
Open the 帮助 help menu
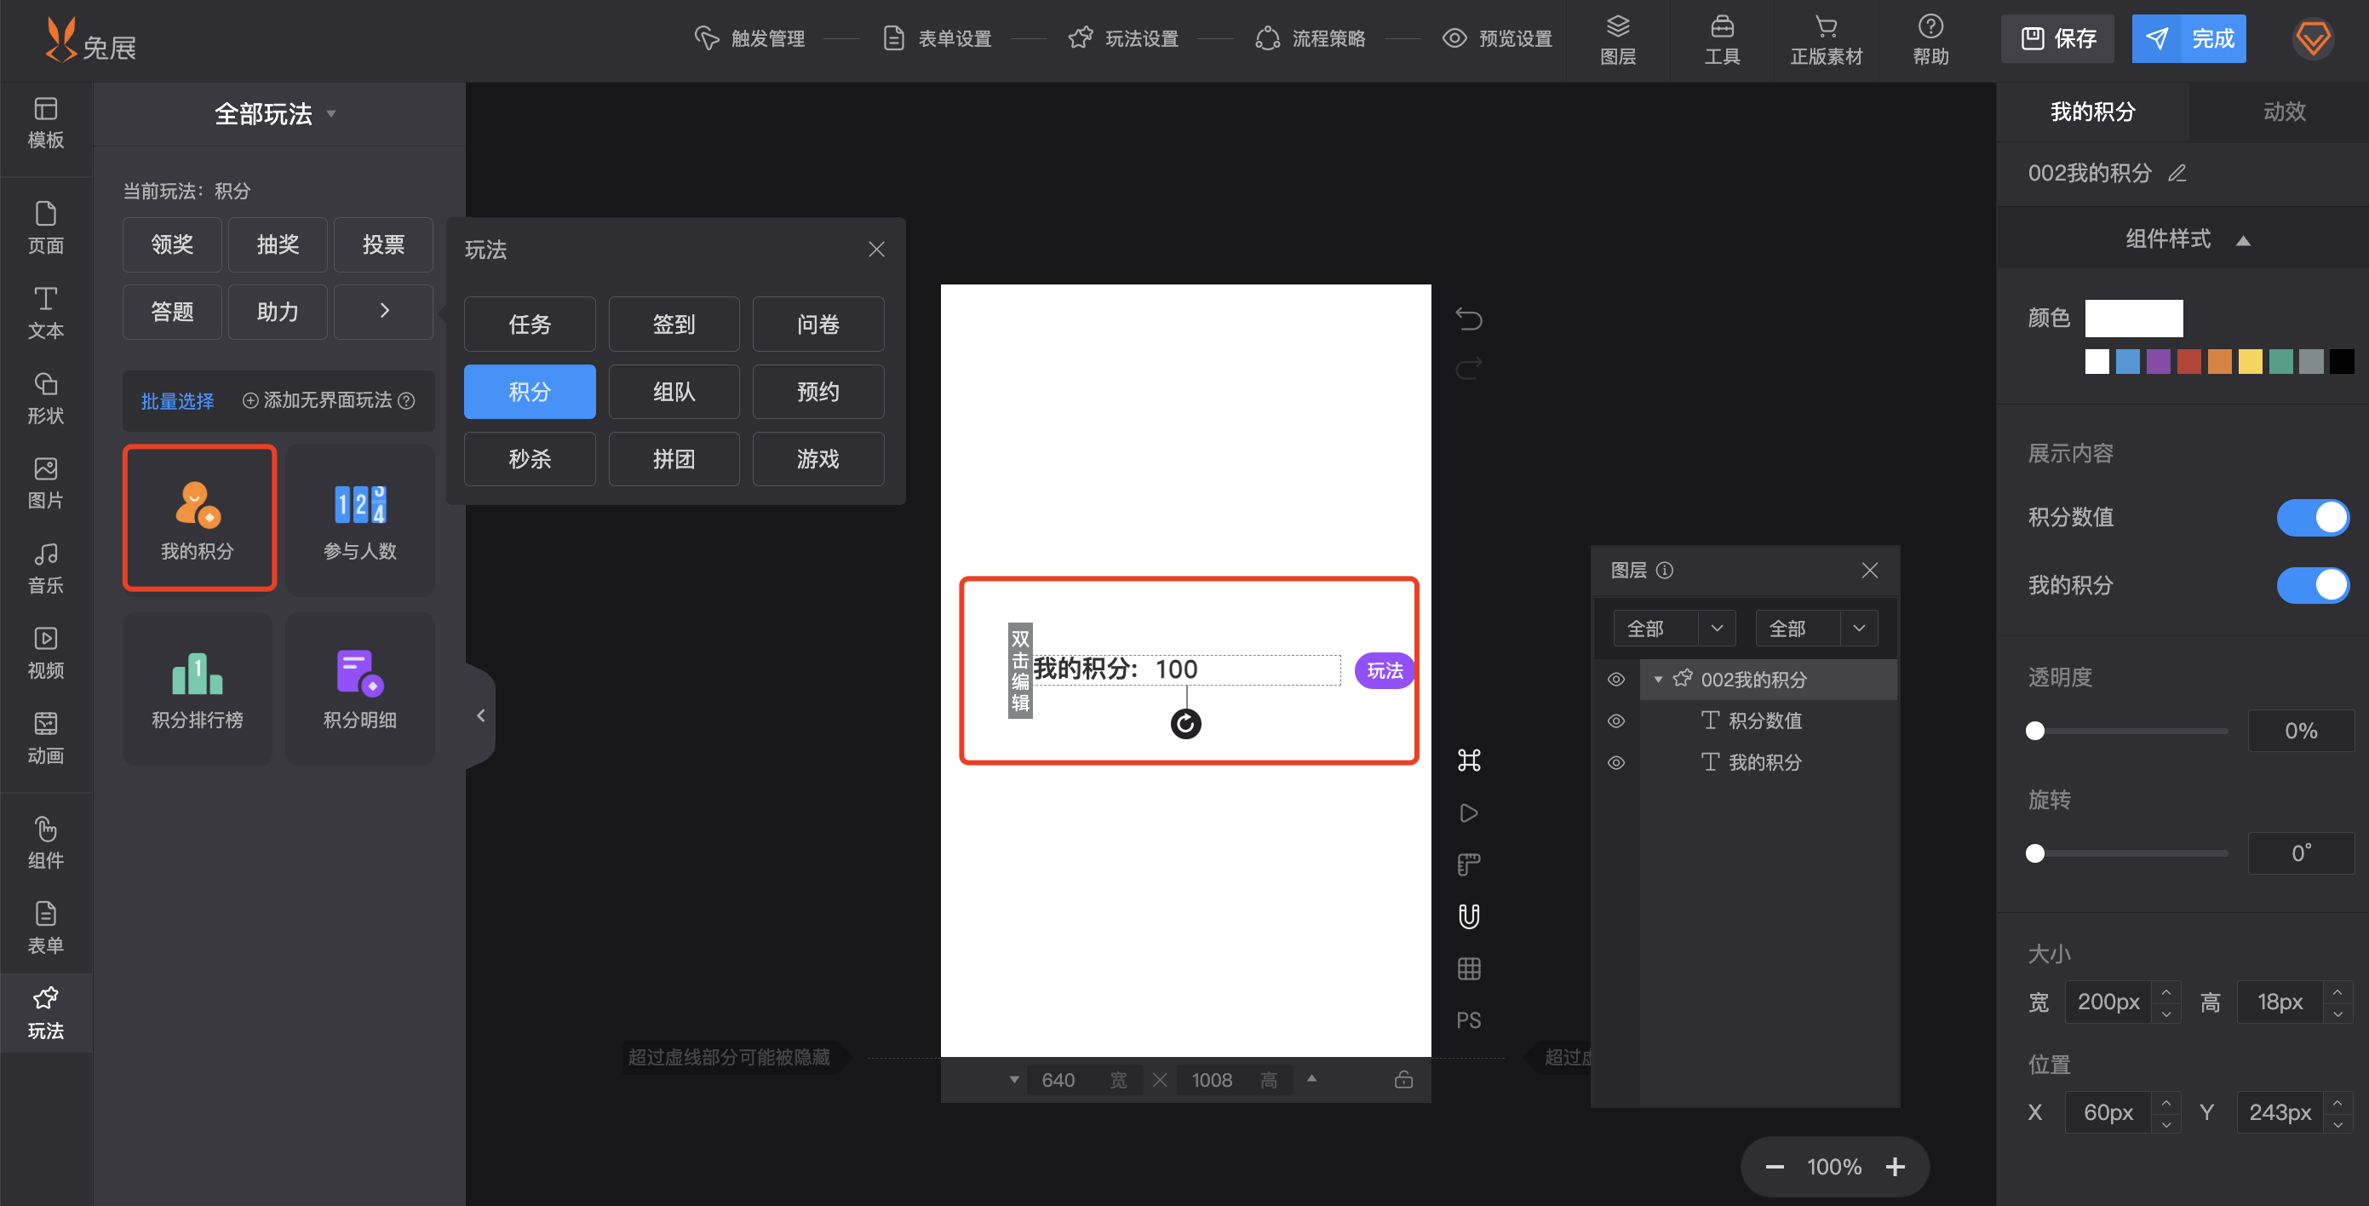point(1930,41)
